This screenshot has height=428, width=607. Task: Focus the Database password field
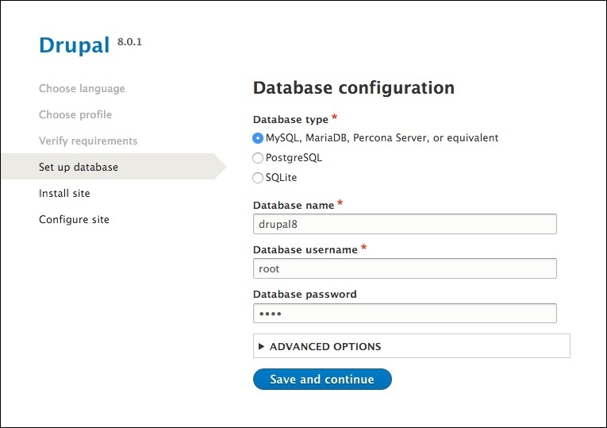click(x=405, y=313)
